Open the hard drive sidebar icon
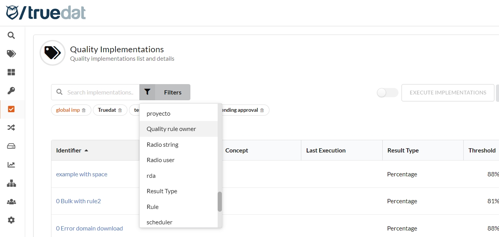 [11, 146]
